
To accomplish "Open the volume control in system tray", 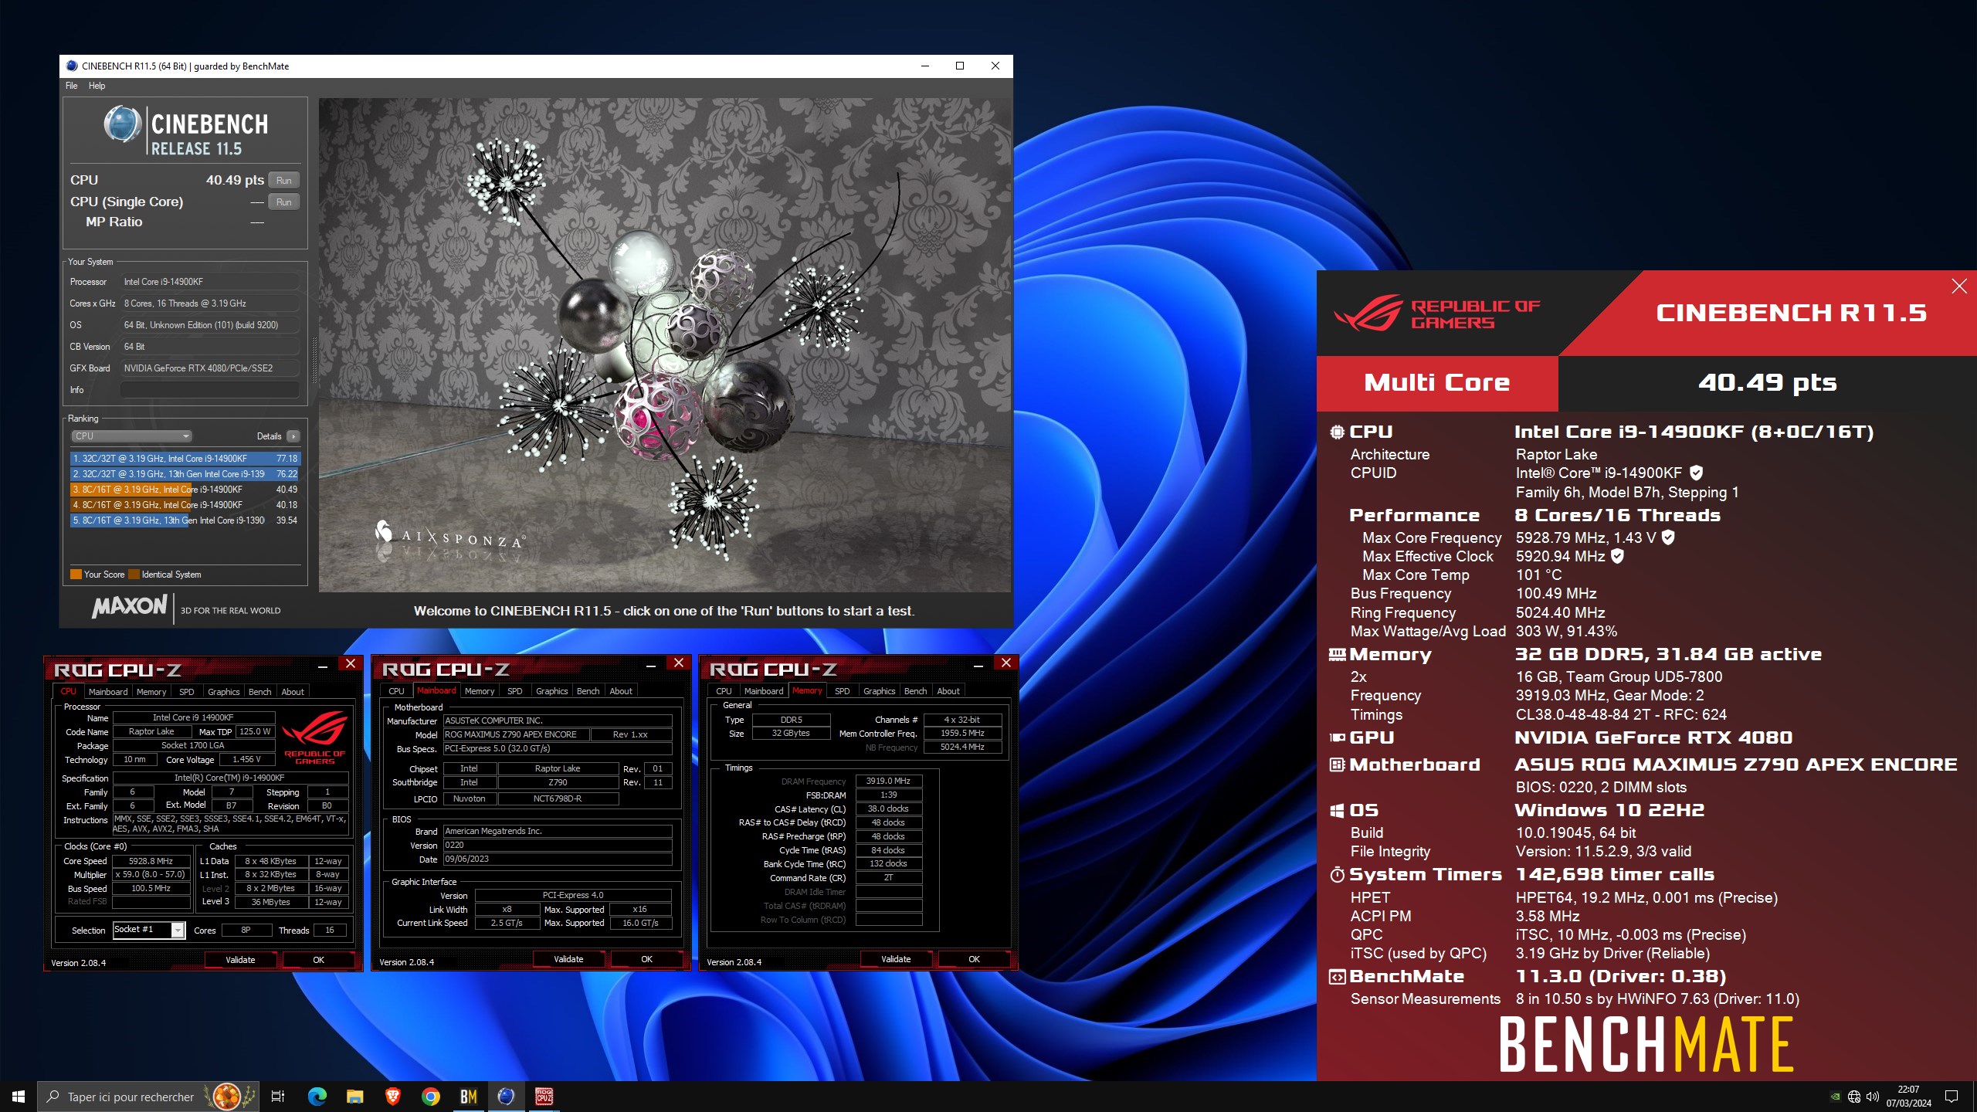I will (x=1873, y=1097).
